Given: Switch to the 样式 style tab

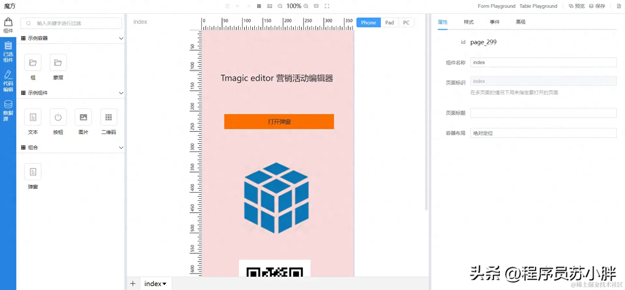Looking at the screenshot, I should point(469,22).
